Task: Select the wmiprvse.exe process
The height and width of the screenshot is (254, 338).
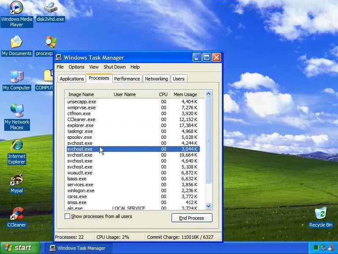Action: click(133, 108)
